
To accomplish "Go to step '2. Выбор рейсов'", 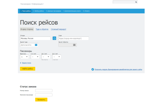I will pos(38,11).
